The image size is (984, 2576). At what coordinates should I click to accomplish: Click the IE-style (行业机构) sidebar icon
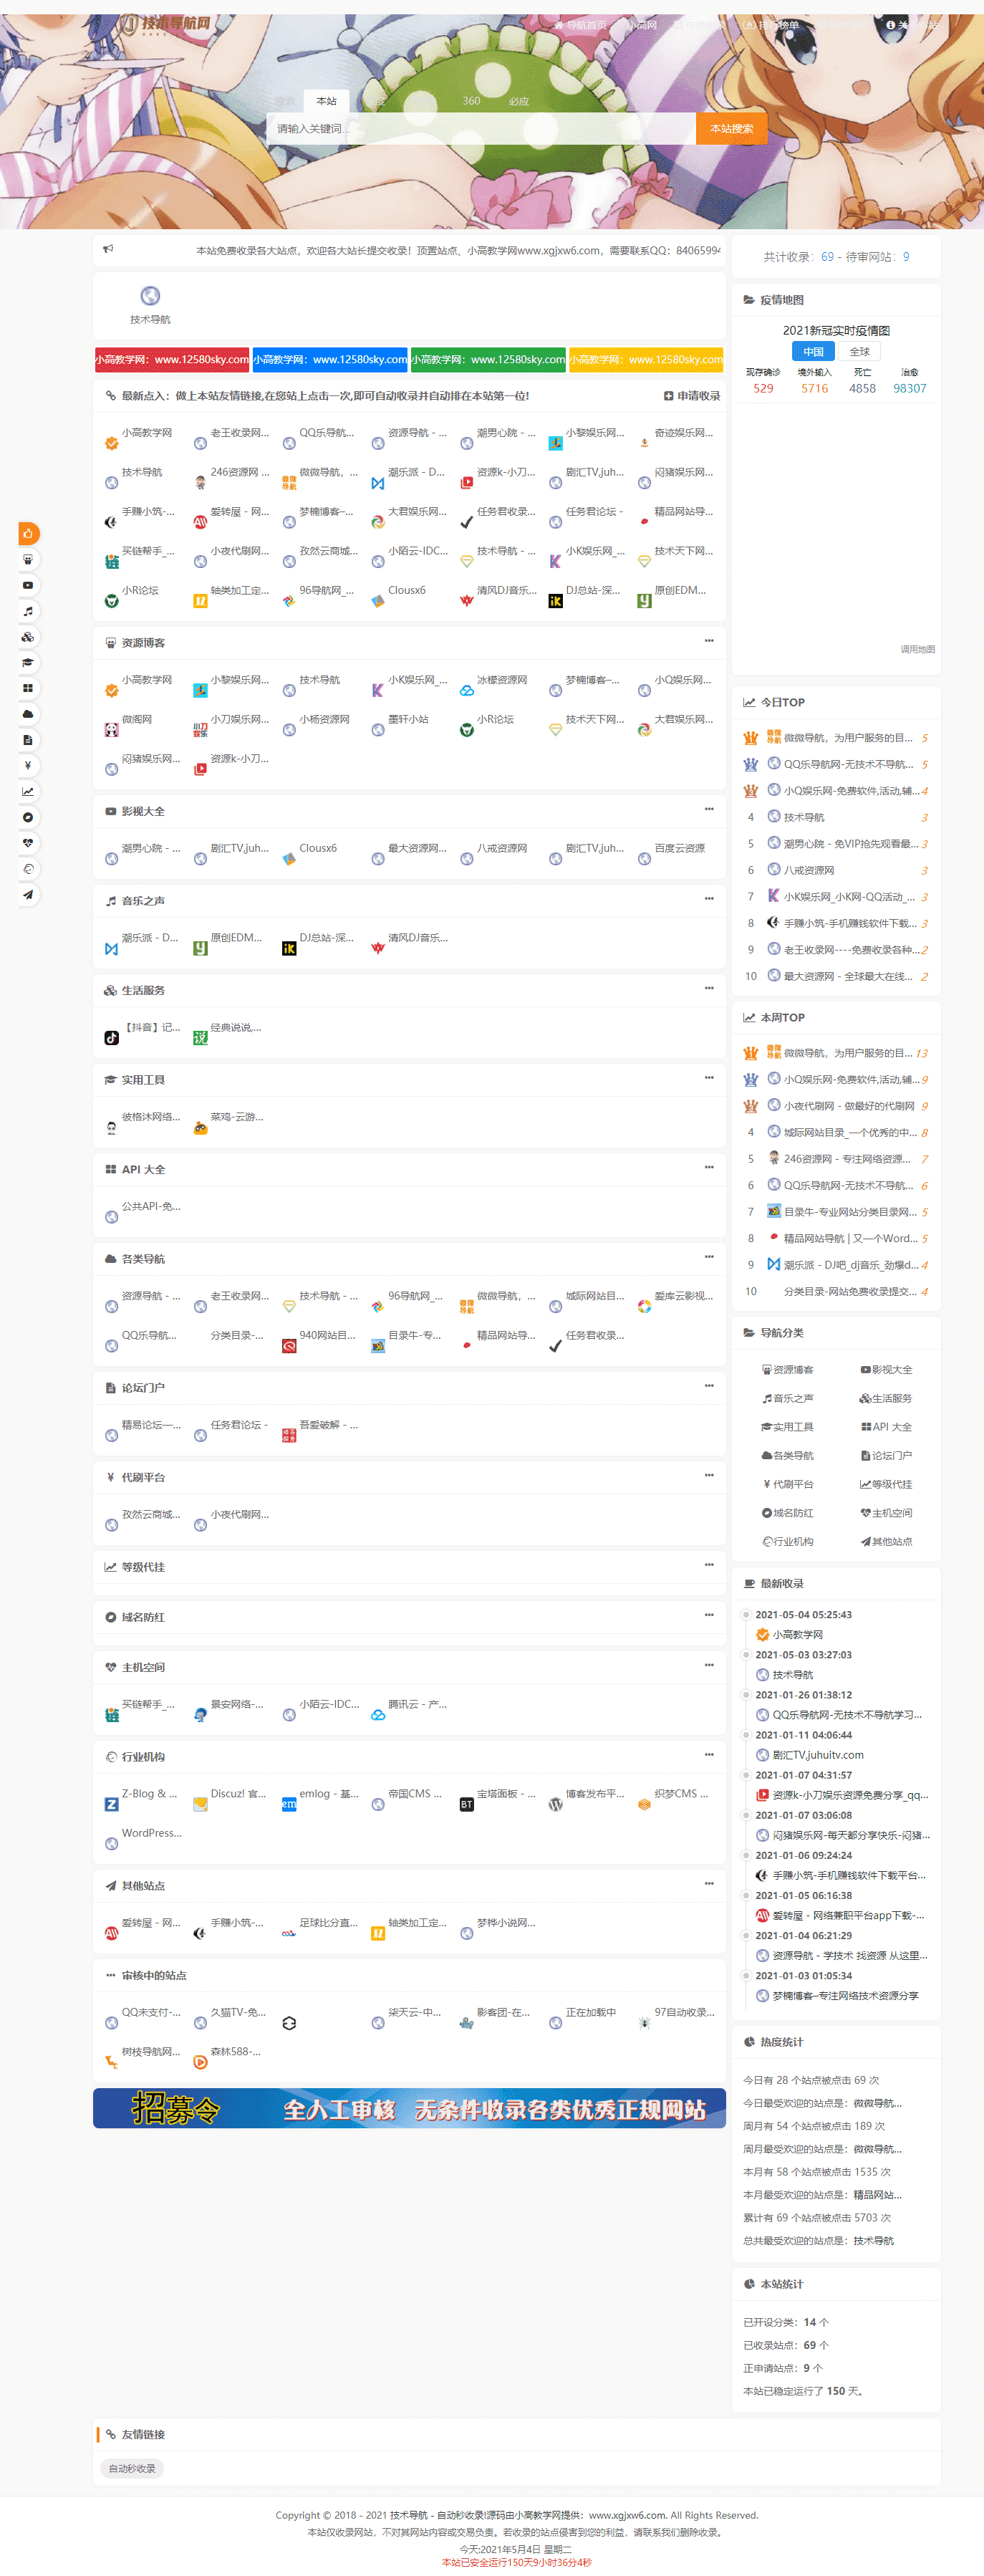pyautogui.click(x=28, y=869)
